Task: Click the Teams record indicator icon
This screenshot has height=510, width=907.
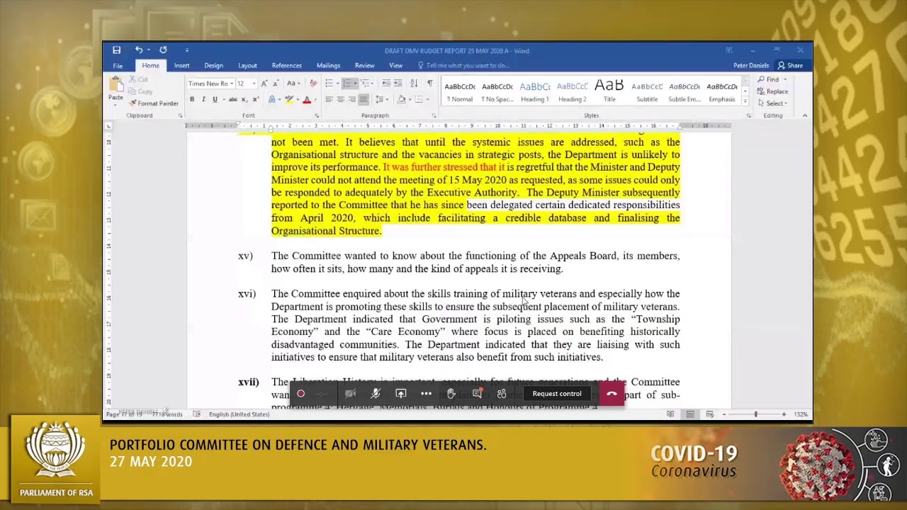Action: tap(301, 394)
